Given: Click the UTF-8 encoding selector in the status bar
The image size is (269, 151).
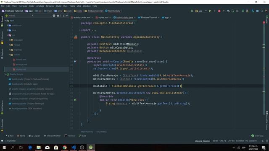Looking at the screenshot, I should pos(231,141).
